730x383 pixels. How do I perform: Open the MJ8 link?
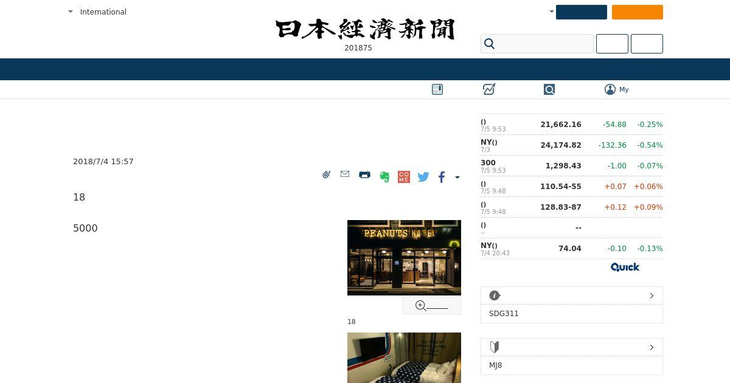coord(496,365)
